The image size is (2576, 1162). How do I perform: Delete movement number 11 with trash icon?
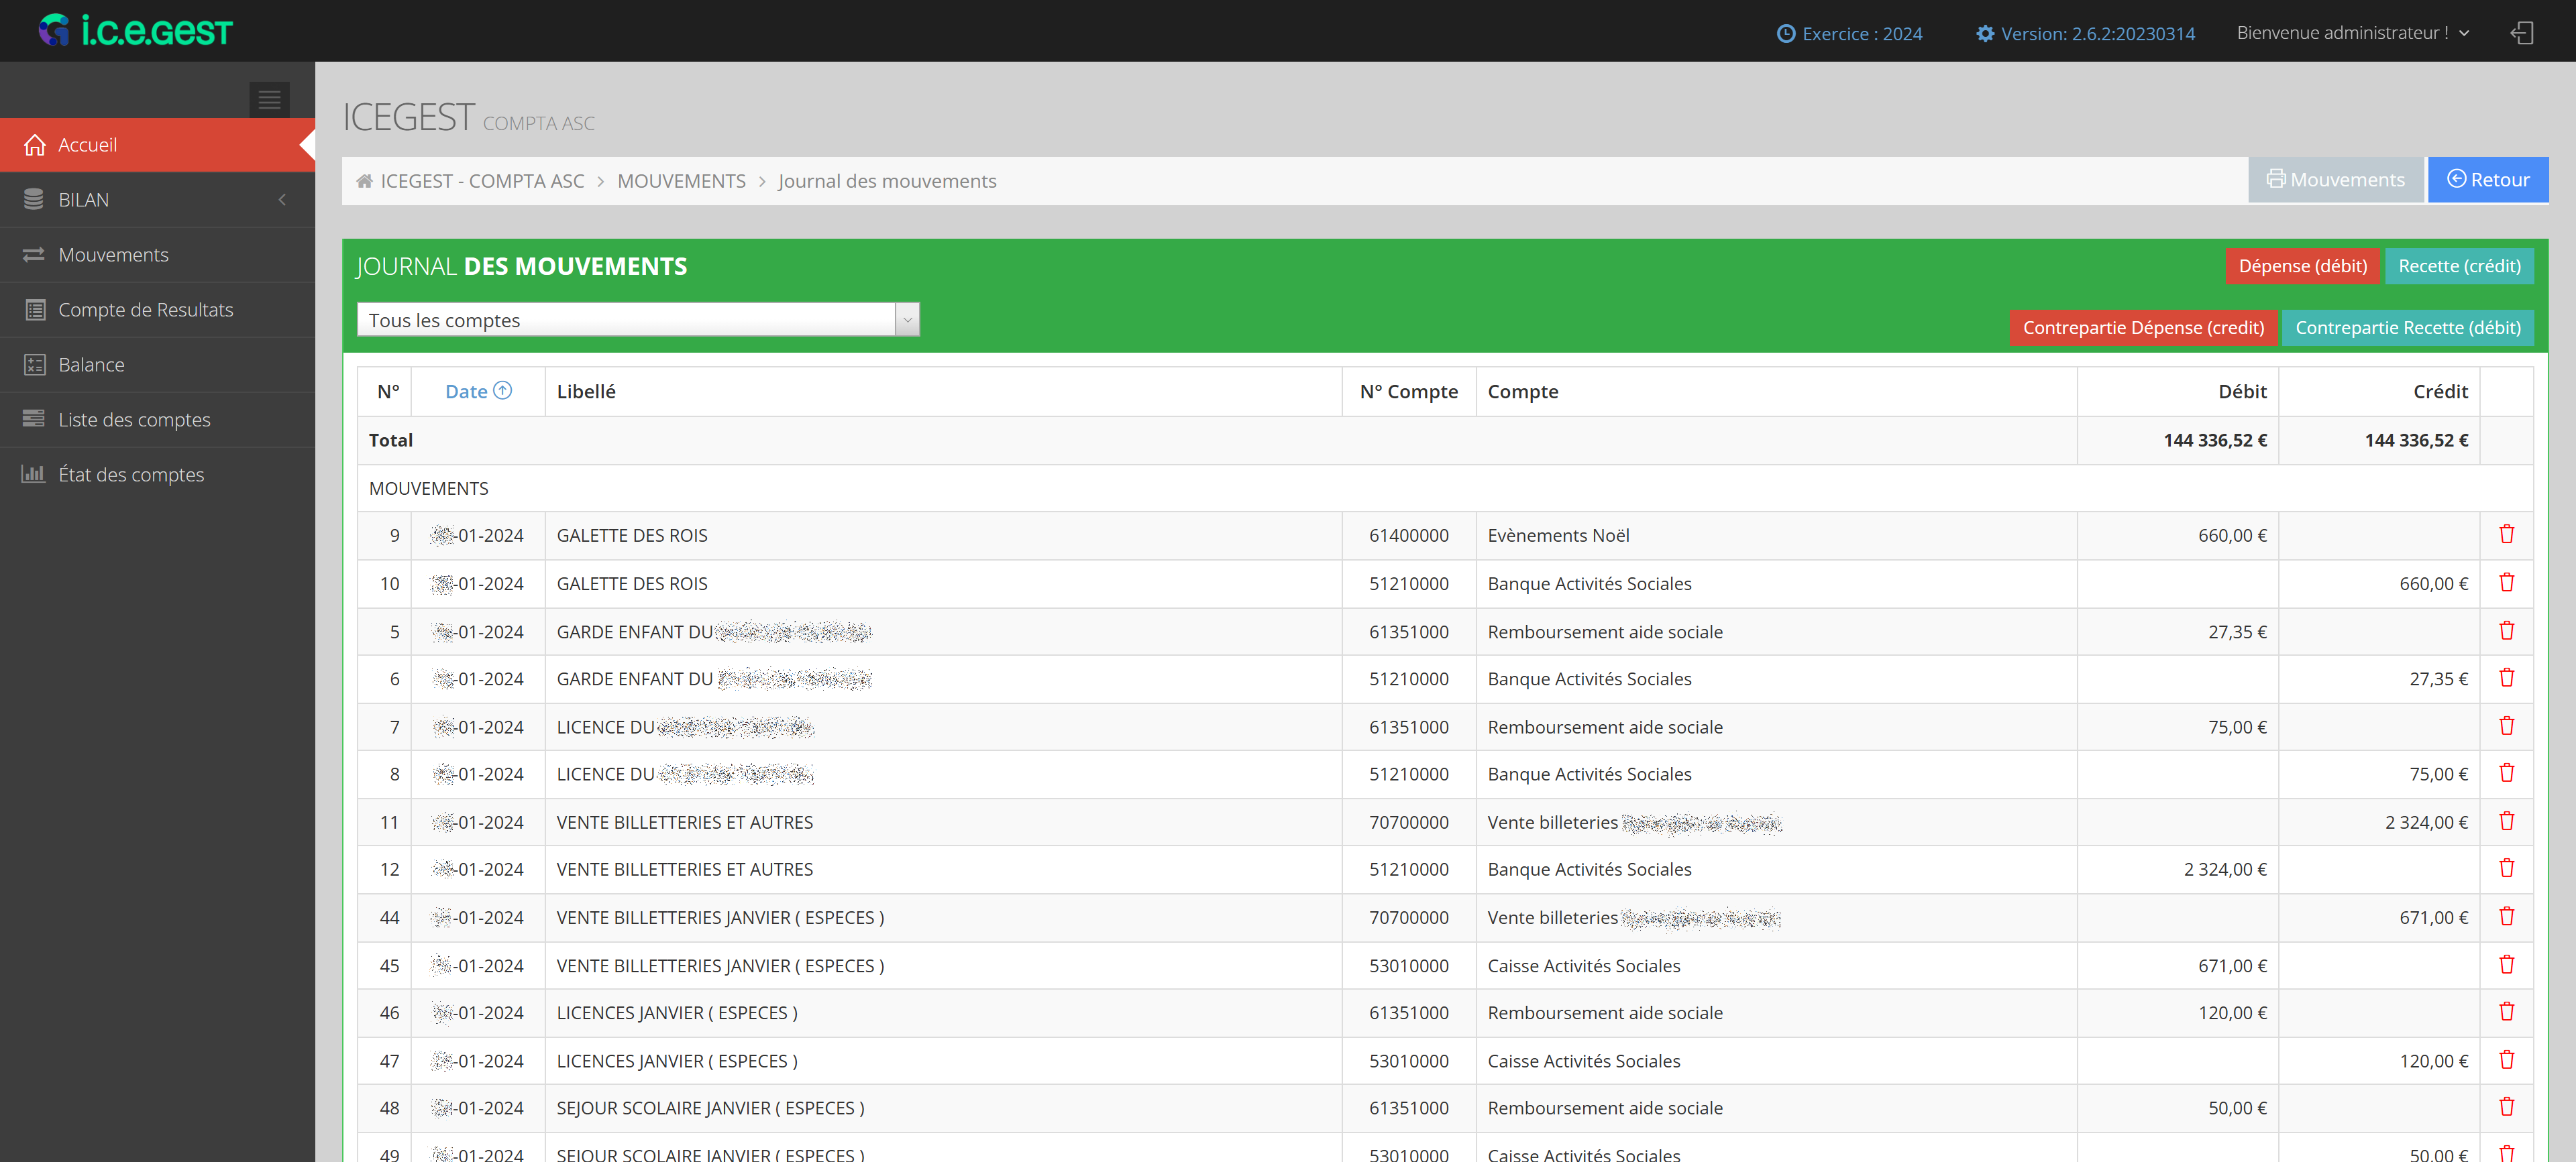pos(2506,821)
